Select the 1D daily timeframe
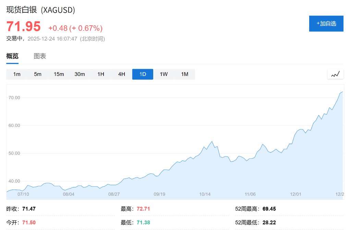351x232 pixels. [143, 74]
